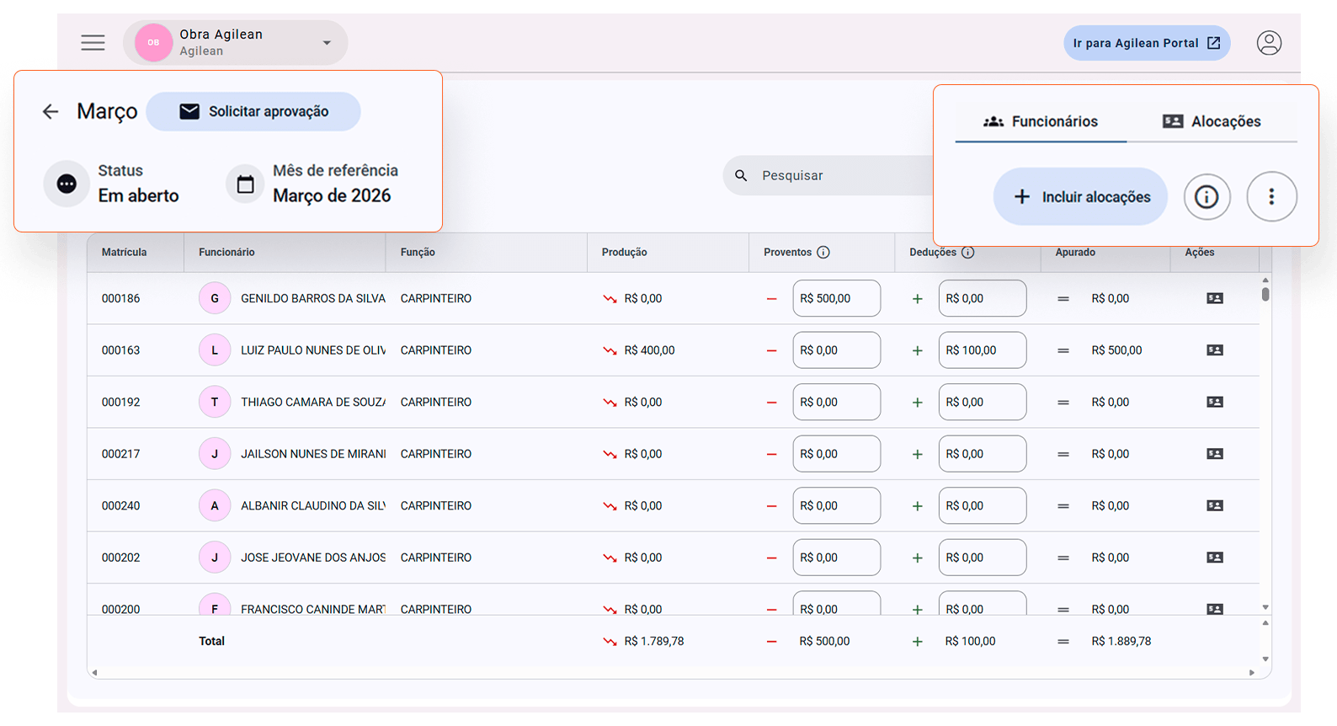Image resolution: width=1337 pixels, height=726 pixels.
Task: Edit Proventos field of Genildo Barros row
Action: click(836, 298)
